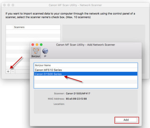Screen dimensions: 150x128
Task: Click the minus button to remove scanner
Action: (x=13, y=71)
